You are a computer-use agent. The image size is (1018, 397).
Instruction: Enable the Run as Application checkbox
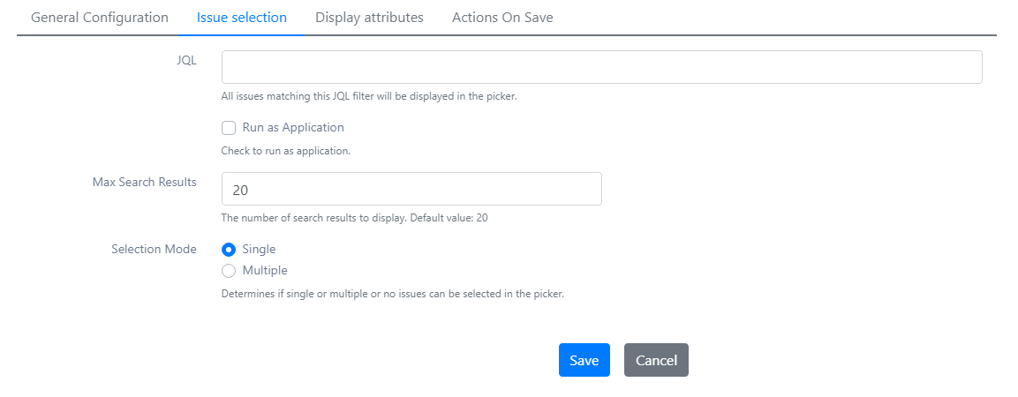tap(229, 128)
